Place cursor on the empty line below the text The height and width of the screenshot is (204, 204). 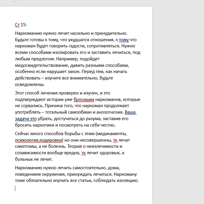click(x=15, y=188)
